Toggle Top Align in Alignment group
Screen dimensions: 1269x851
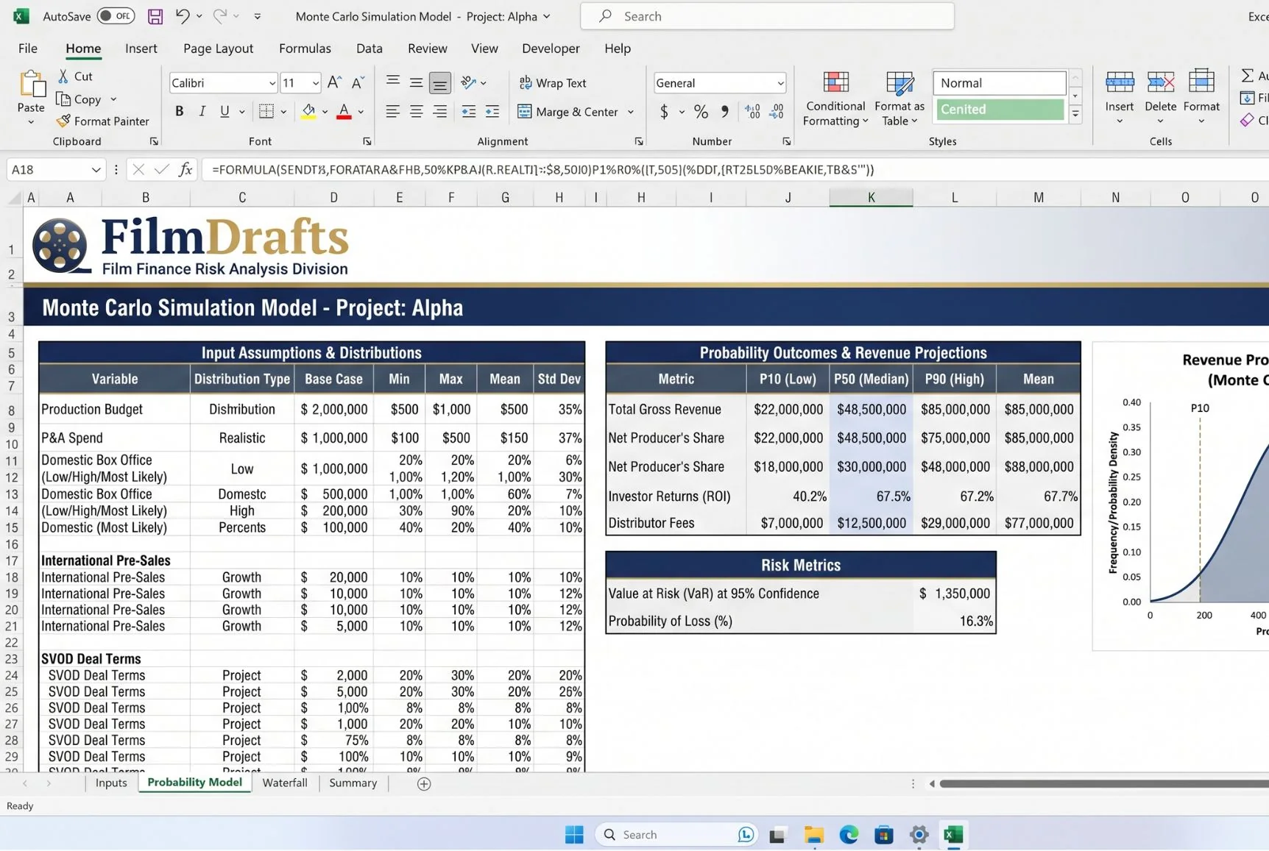point(393,82)
